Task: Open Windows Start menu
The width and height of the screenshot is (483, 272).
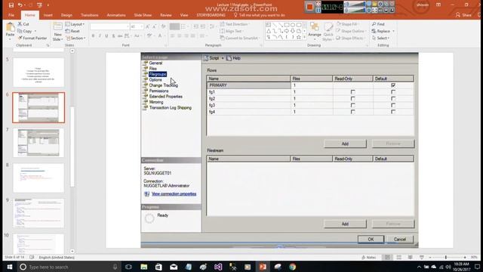Action: point(9,267)
